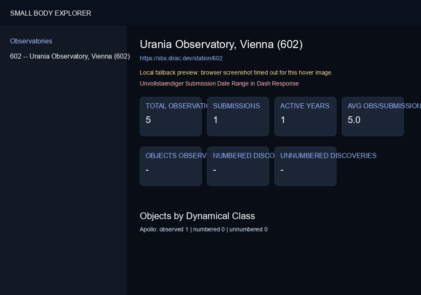Click the Numbered Discoveries stat card

pyautogui.click(x=238, y=166)
